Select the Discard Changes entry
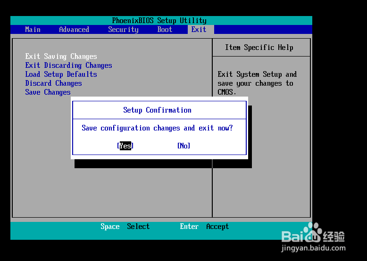The image size is (367, 261). tap(54, 83)
